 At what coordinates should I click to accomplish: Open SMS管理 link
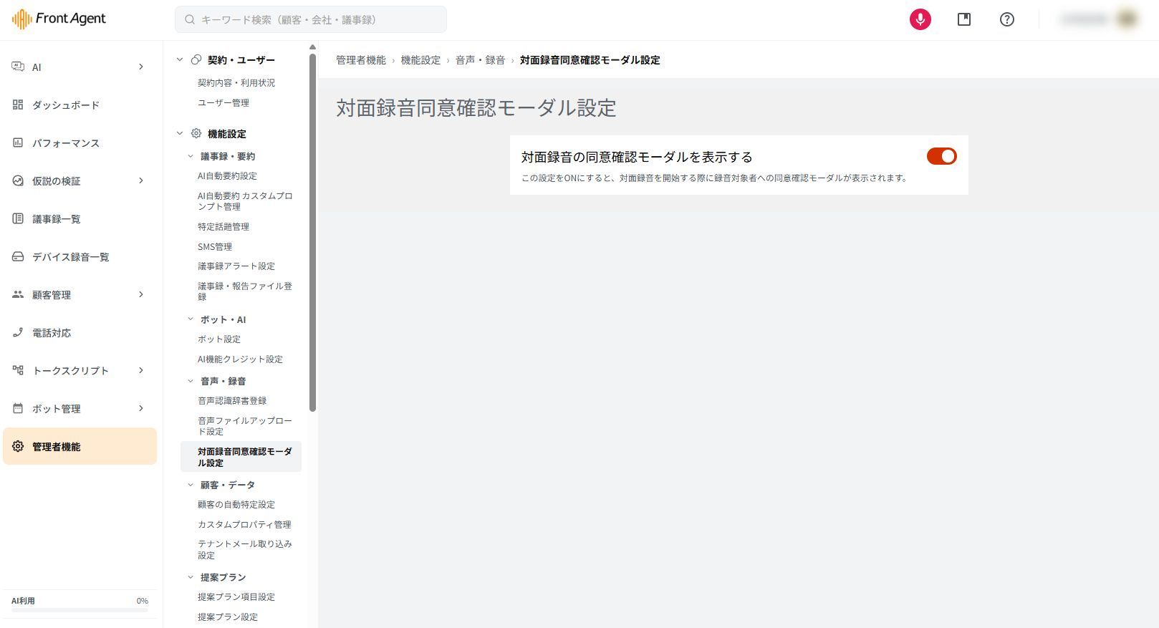pos(215,247)
